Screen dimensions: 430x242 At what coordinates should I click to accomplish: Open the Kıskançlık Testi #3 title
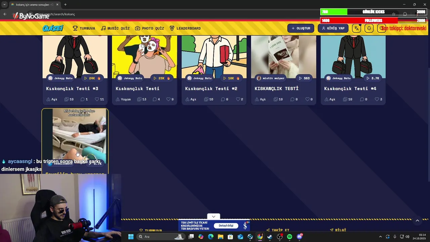click(x=72, y=88)
